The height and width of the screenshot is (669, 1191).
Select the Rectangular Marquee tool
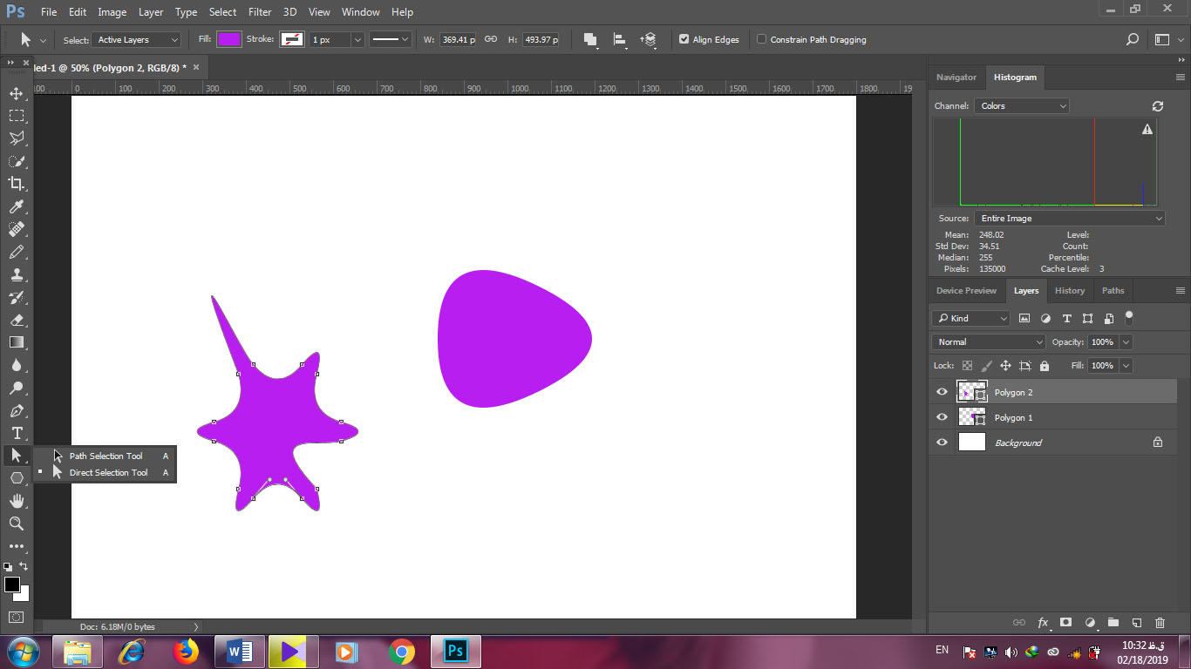17,116
